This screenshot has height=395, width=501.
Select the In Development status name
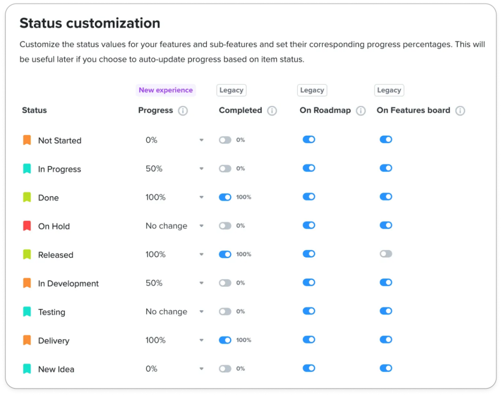click(68, 283)
